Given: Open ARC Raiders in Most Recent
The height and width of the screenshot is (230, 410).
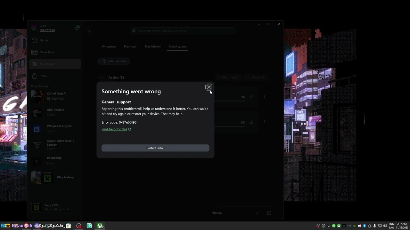Looking at the screenshot, I should (55, 112).
